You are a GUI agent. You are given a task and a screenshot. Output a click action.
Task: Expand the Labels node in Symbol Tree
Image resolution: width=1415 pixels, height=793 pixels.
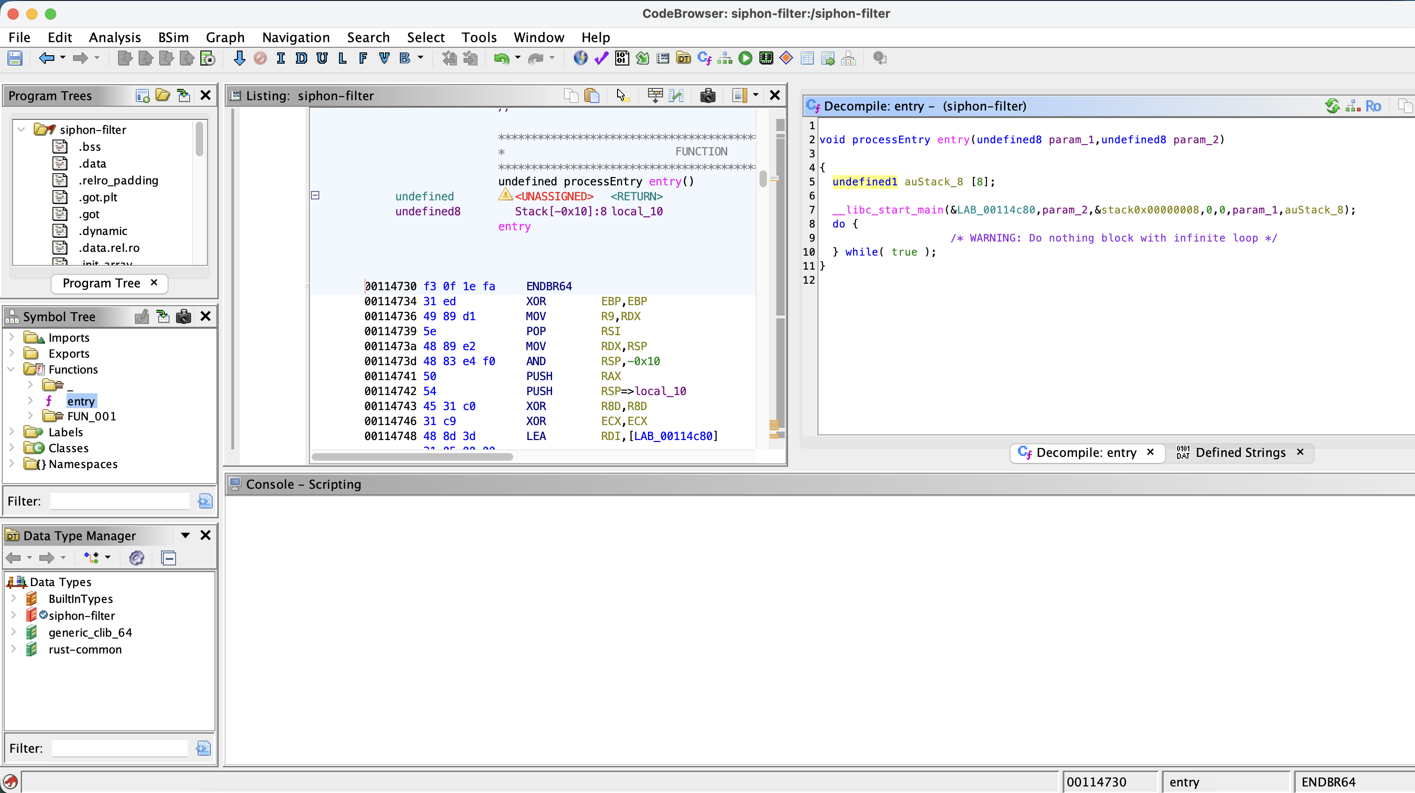click(12, 432)
